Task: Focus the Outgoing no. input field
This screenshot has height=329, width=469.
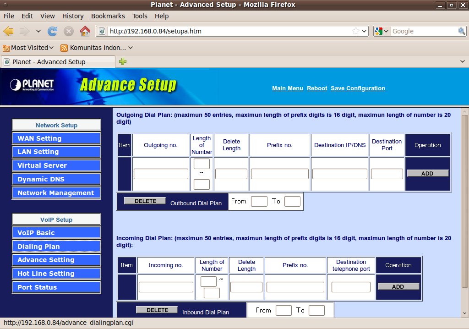Action: (x=161, y=174)
